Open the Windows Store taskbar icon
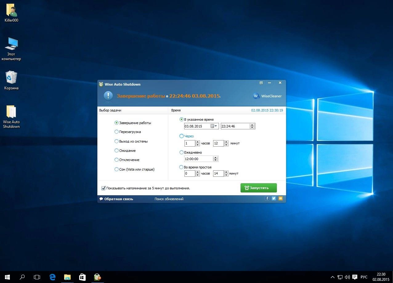This screenshot has height=283, width=393. click(x=82, y=277)
